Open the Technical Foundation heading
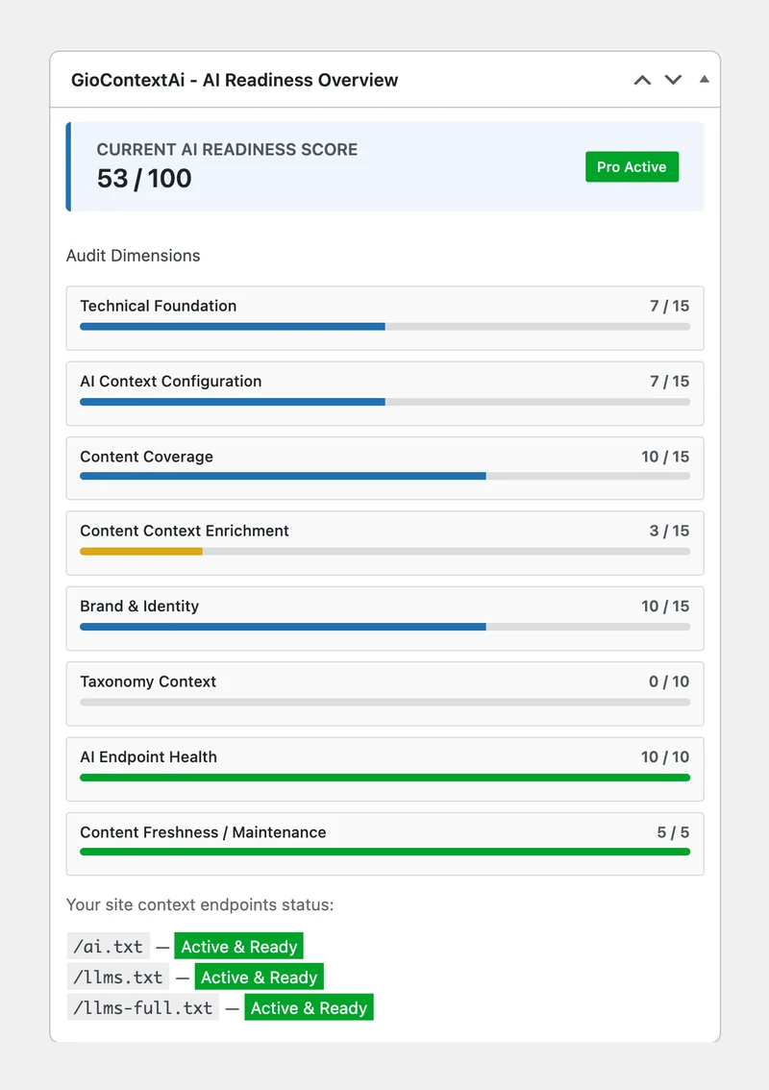 click(x=158, y=306)
